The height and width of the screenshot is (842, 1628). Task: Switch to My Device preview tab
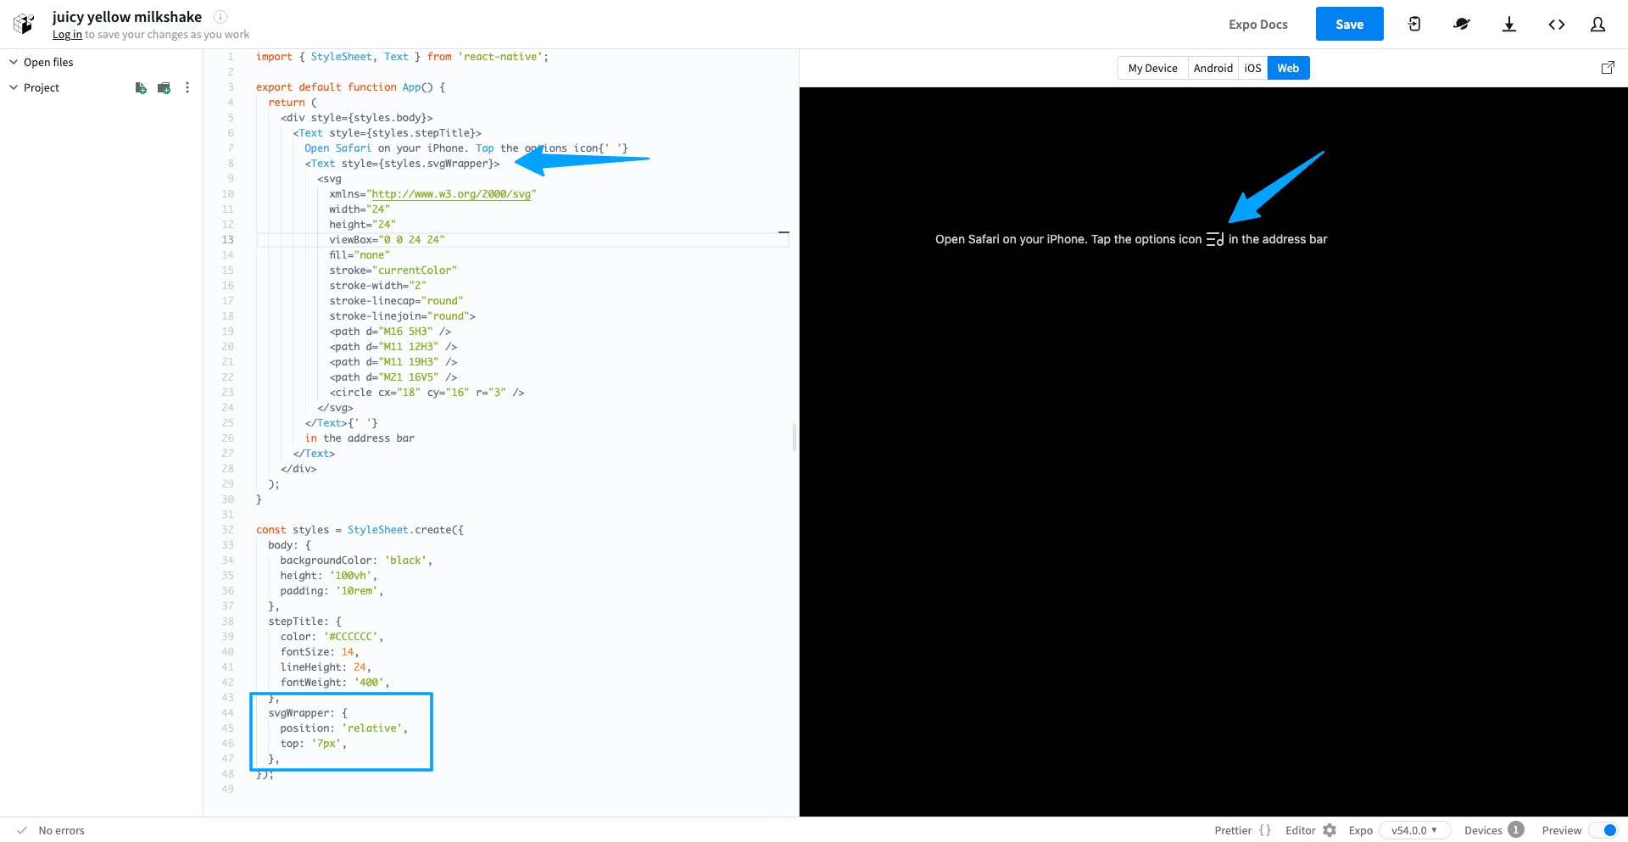point(1152,68)
